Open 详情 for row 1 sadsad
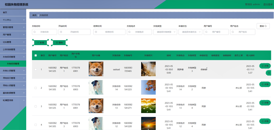 tap(265, 66)
